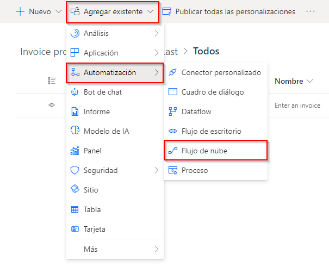Click Publicar todas las personalizaciones button
Screen dimensions: 329x273
229,12
